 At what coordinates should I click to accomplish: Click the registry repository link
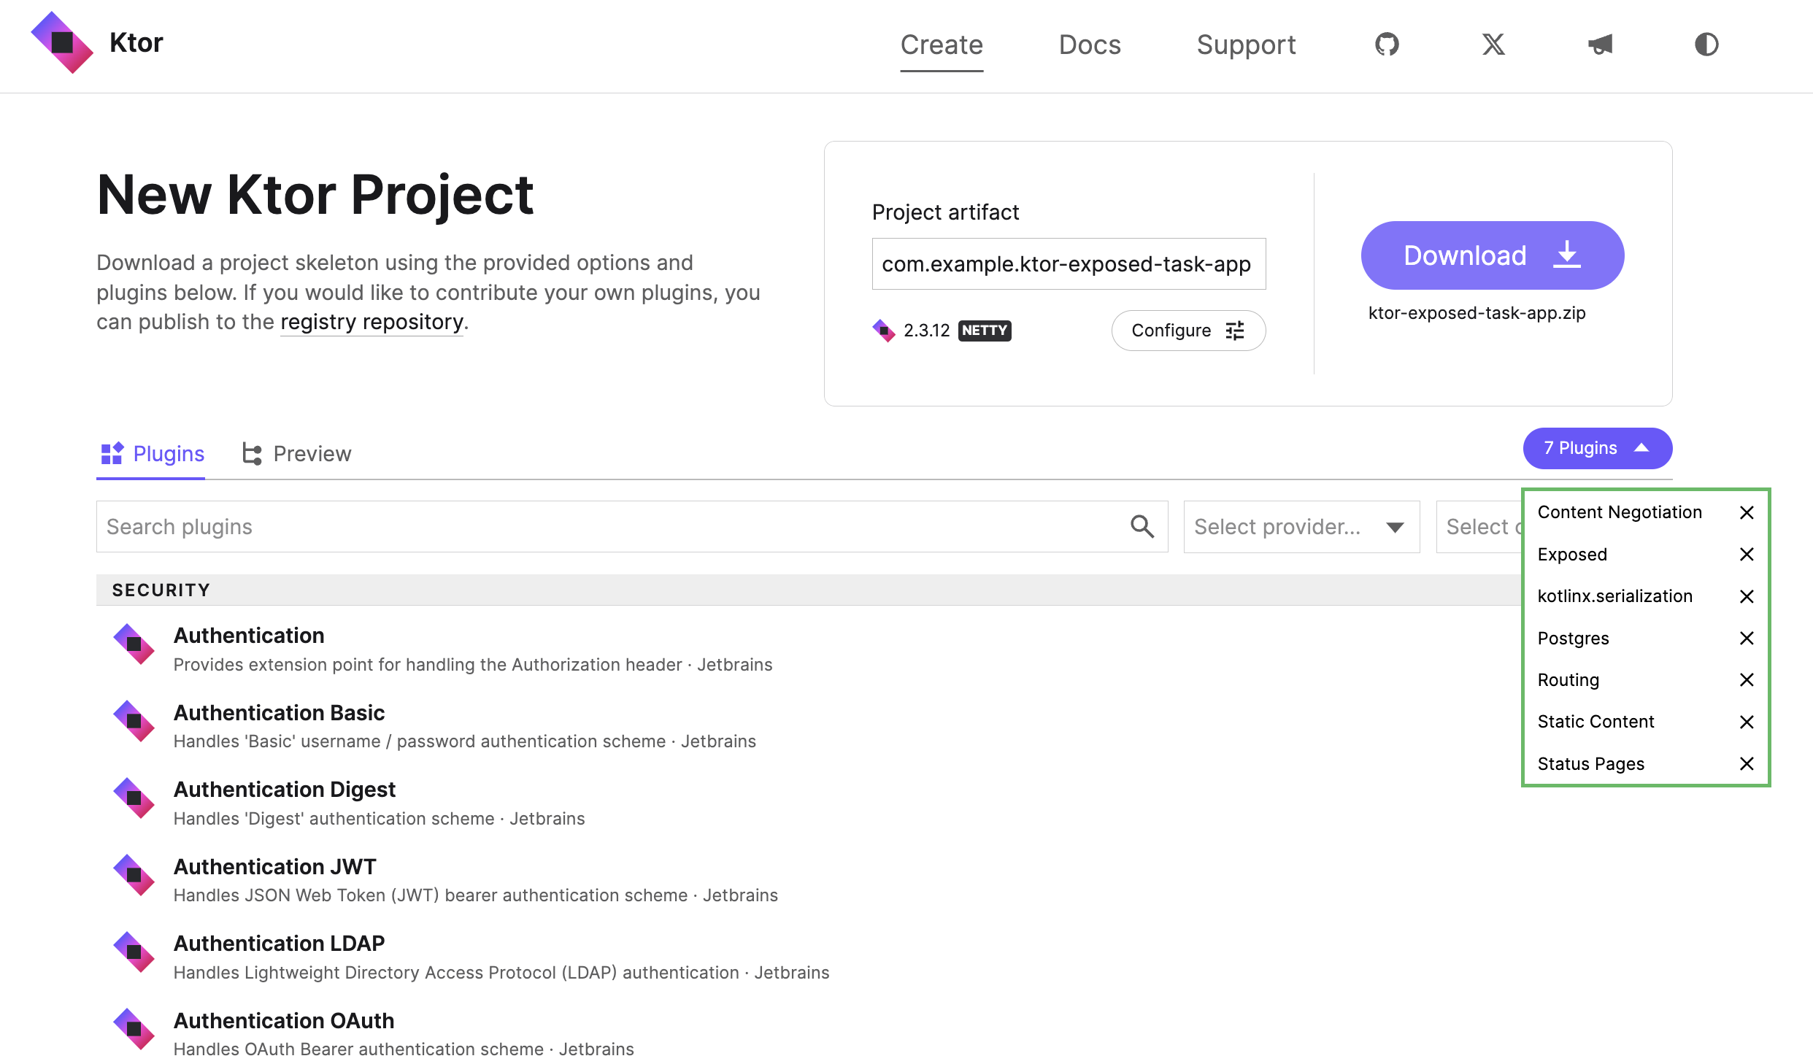372,320
